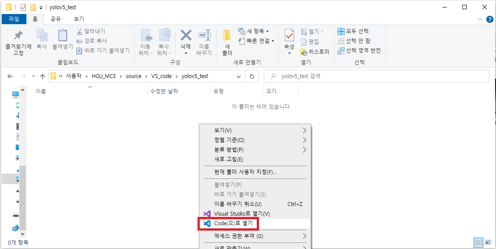Switch to large icons view toggle
The height and width of the screenshot is (249, 496).
pos(488,242)
